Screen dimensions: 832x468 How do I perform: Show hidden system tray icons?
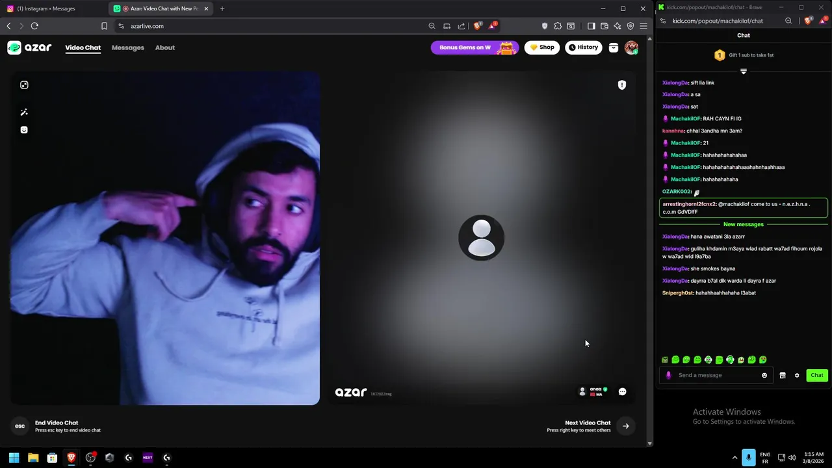pos(734,458)
